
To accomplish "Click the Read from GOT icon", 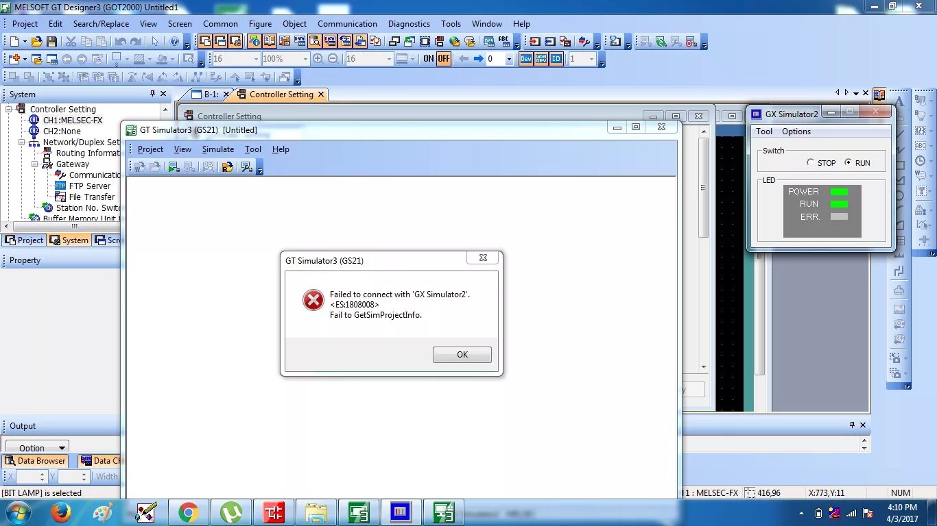I will coord(550,42).
